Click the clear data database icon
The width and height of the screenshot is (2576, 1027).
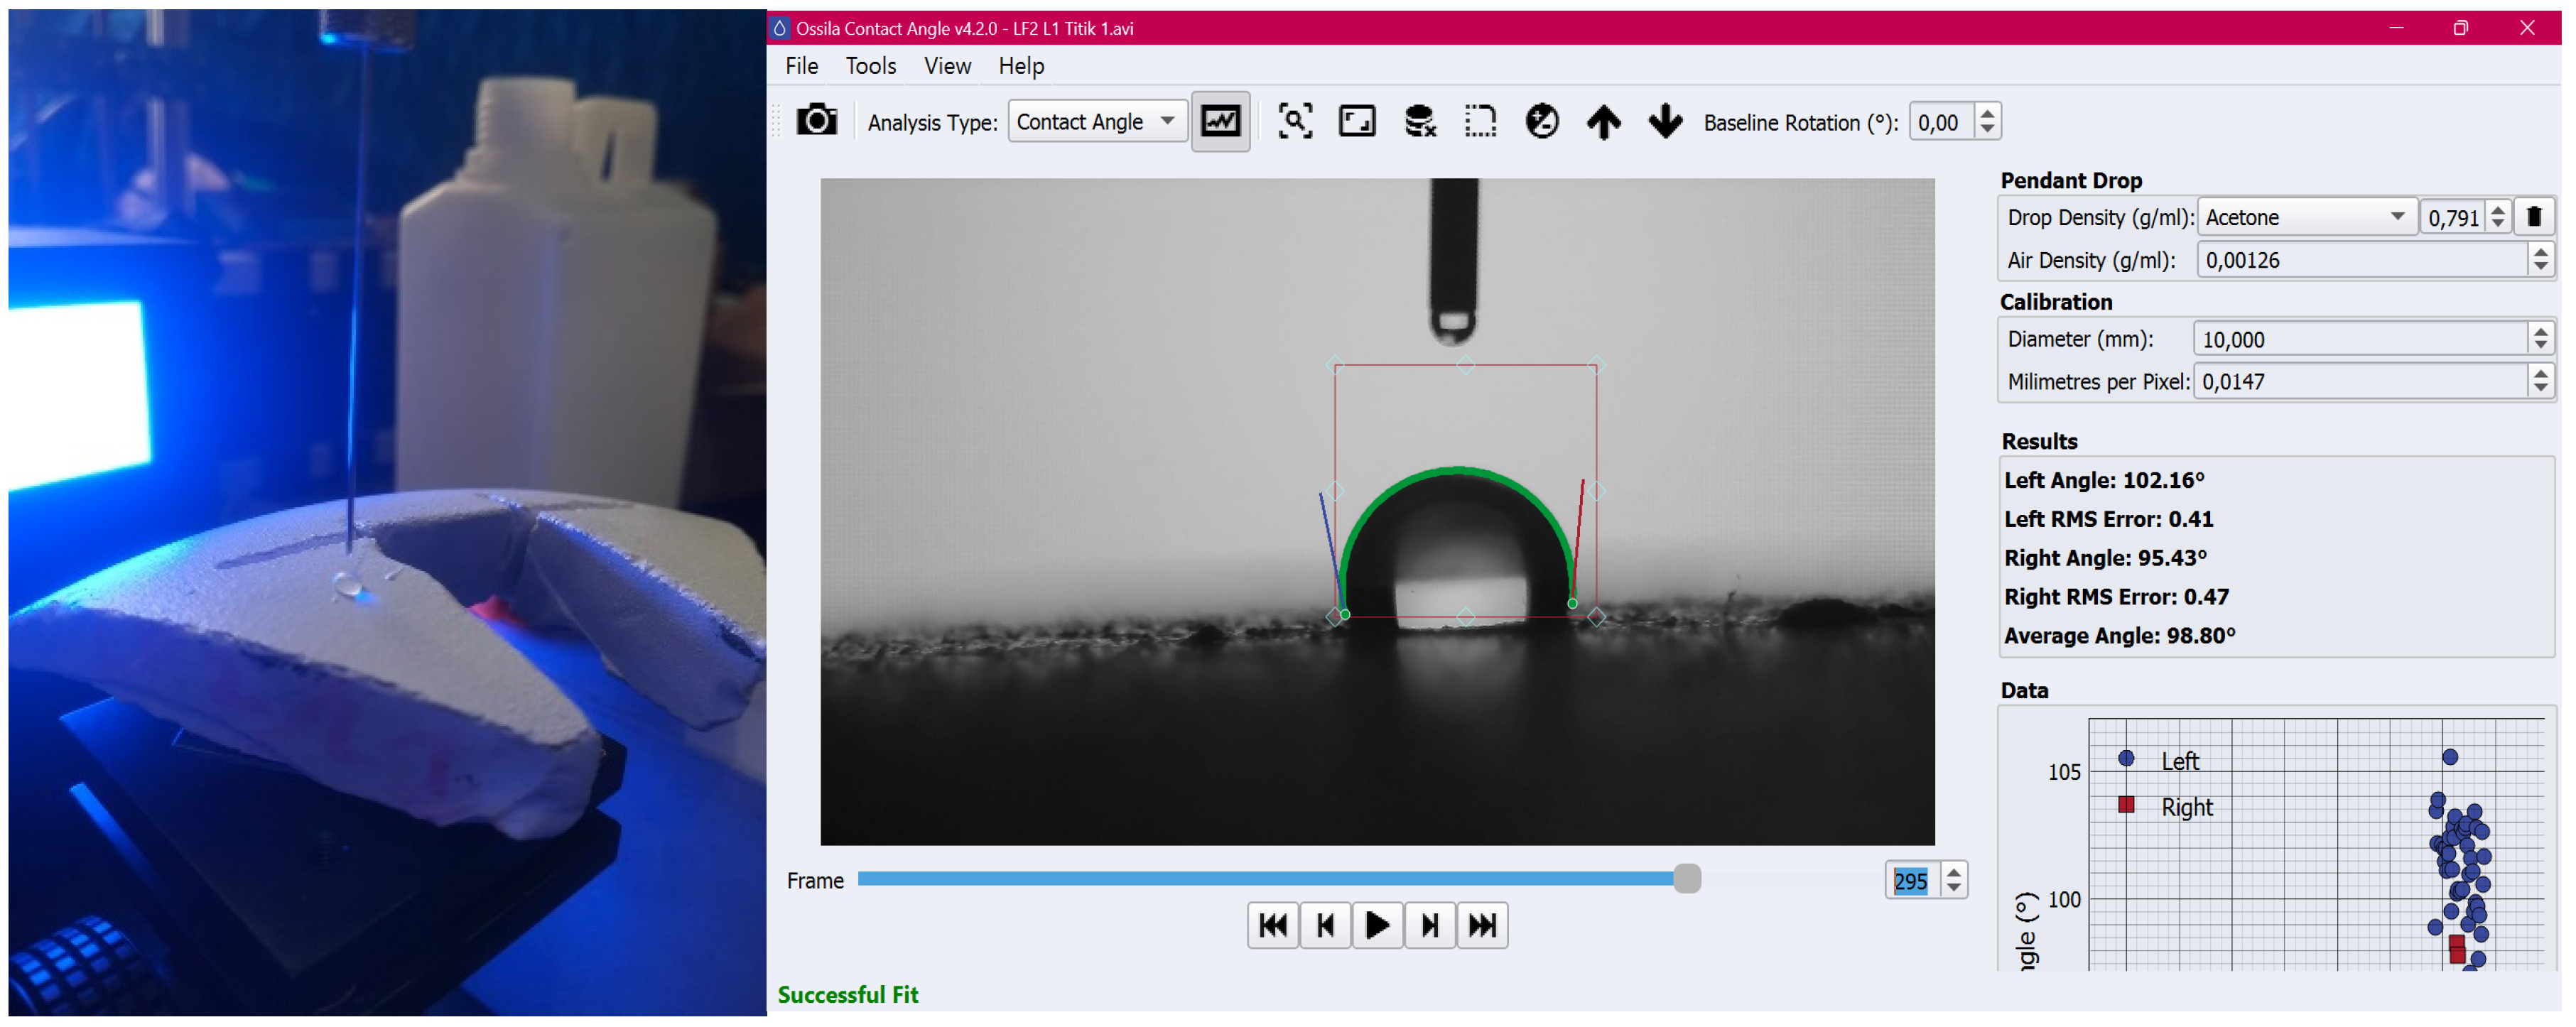(x=1419, y=121)
